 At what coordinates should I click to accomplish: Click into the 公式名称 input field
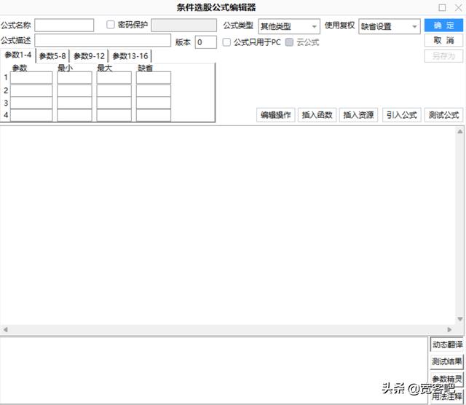64,25
